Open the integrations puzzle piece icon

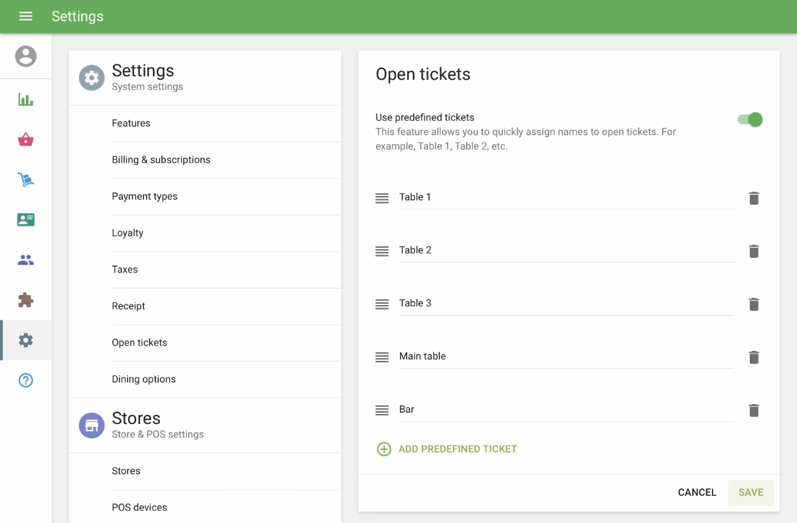pos(26,300)
